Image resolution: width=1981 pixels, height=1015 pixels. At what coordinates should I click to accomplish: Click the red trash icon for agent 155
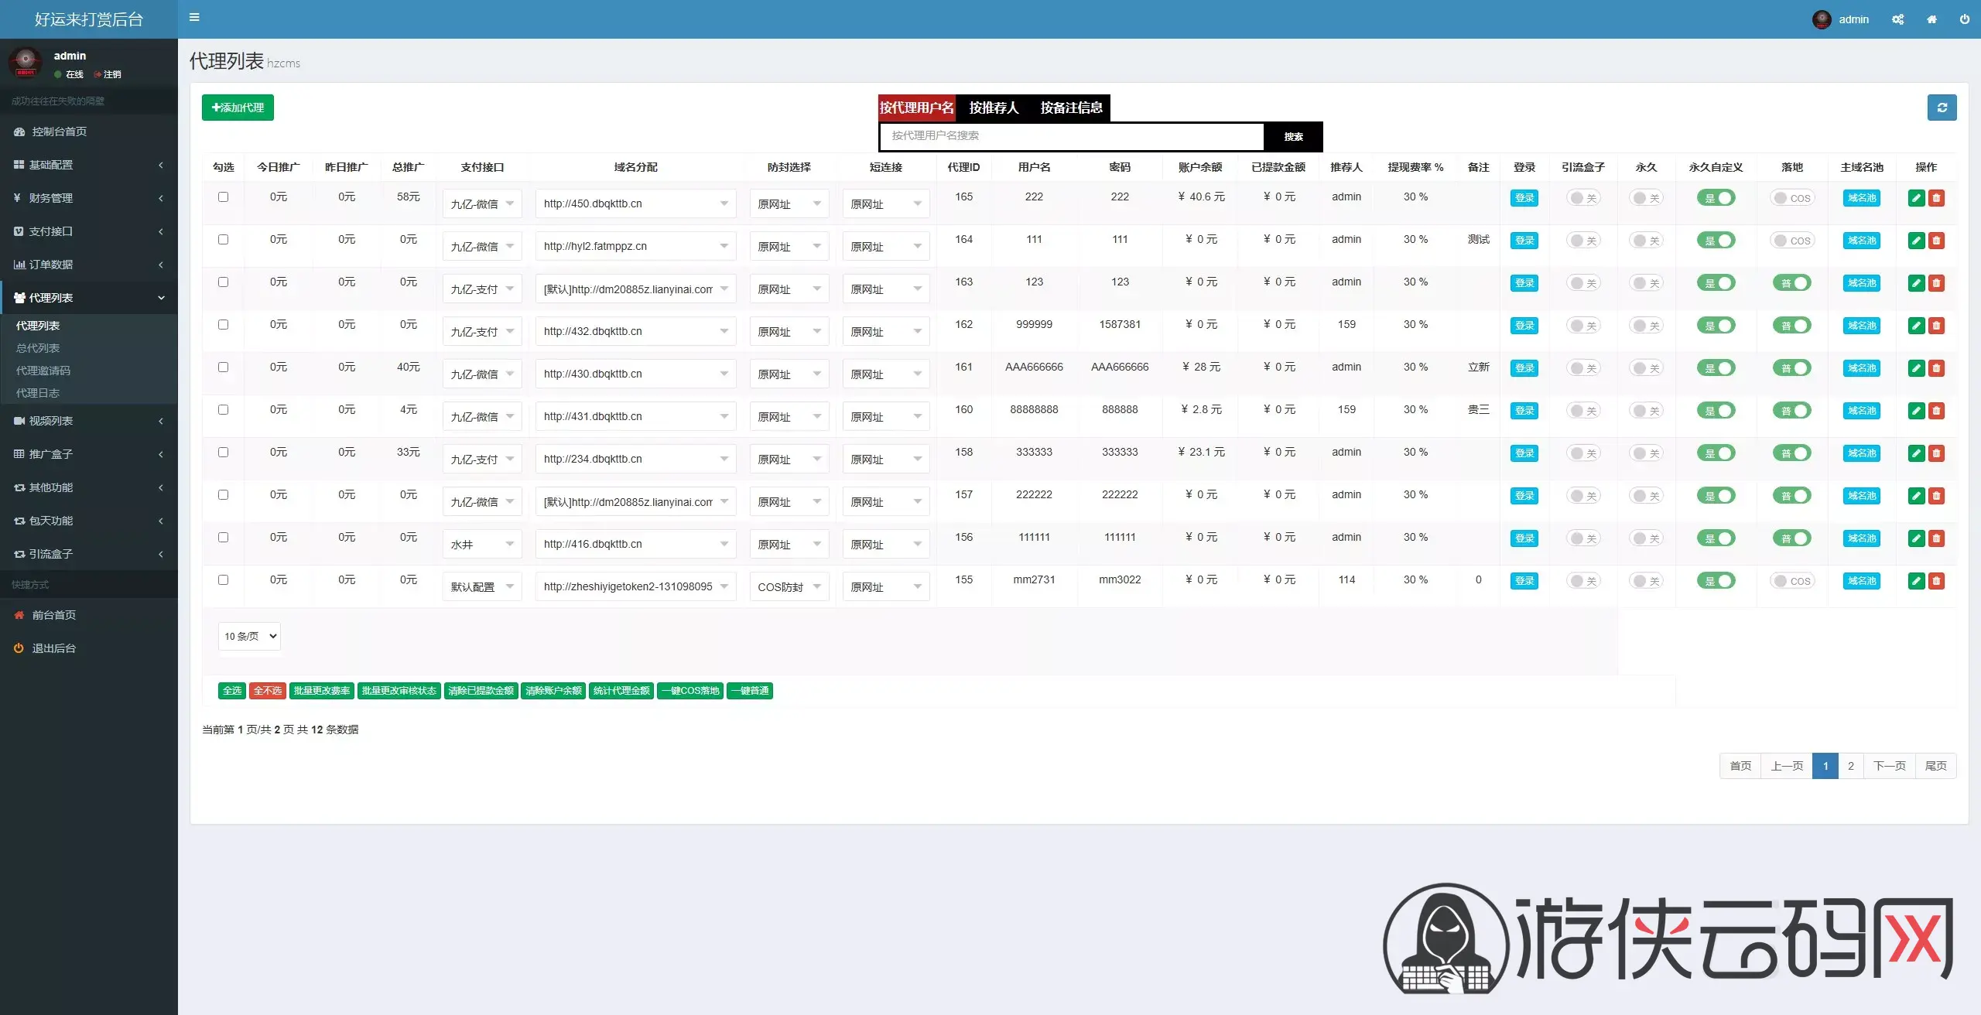1936,581
